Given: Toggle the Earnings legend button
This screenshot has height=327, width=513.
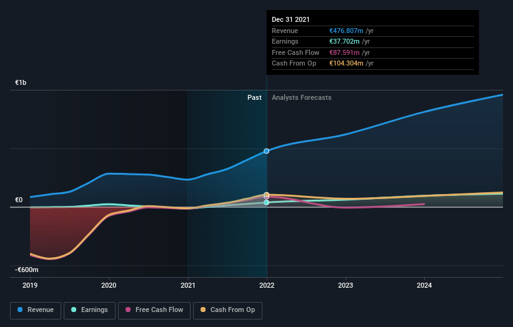Looking at the screenshot, I should (x=89, y=310).
